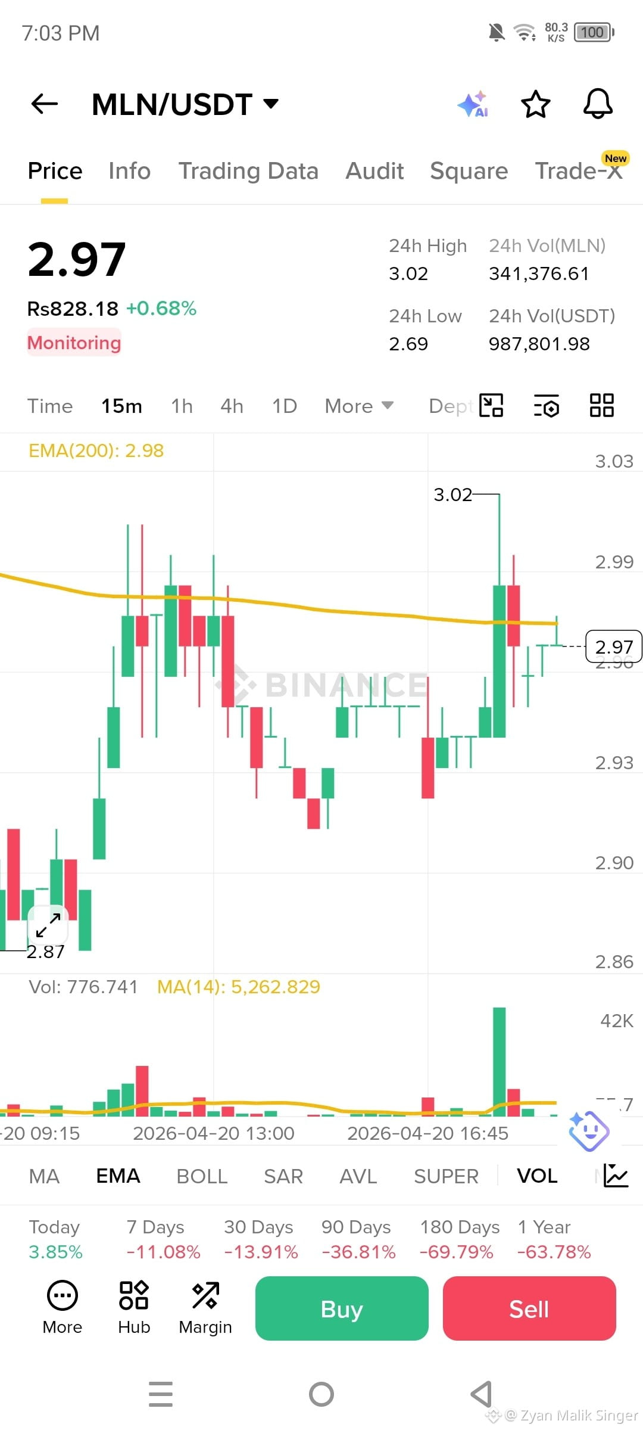Switch to the Info tab
The width and height of the screenshot is (643, 1430).
[129, 171]
